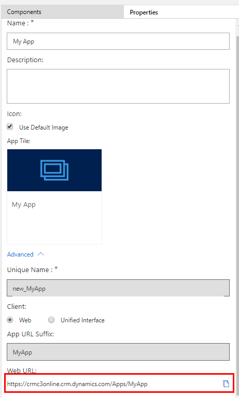This screenshot has height=398, width=239.
Task: Toggle the Use Default Image checkbox
Action: point(10,126)
